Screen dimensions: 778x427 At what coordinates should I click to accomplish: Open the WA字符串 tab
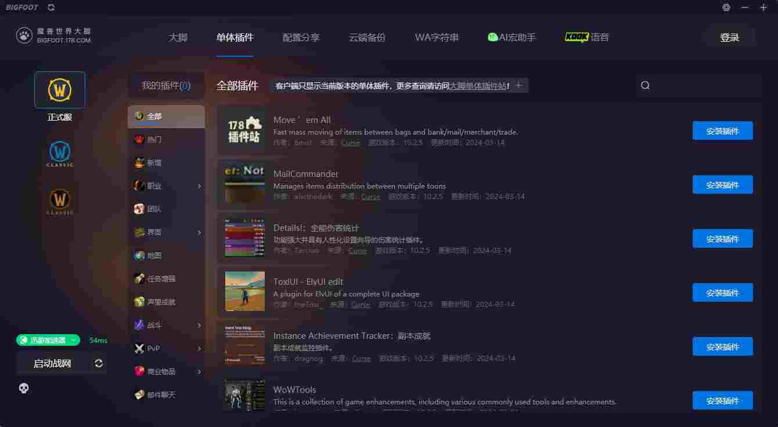tap(437, 37)
